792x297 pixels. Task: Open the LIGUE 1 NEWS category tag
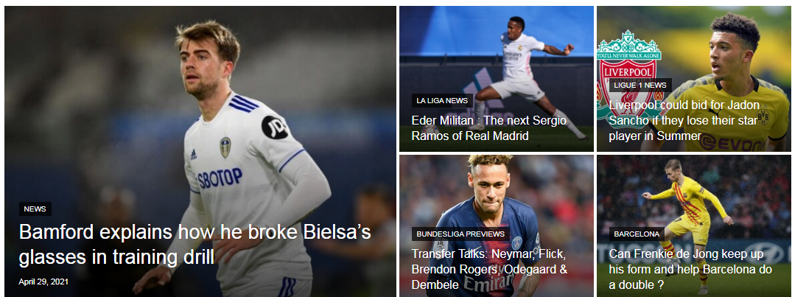(x=640, y=85)
